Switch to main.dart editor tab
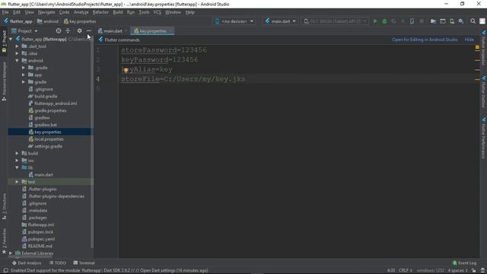Viewport: 487px width, 274px height. point(113,31)
